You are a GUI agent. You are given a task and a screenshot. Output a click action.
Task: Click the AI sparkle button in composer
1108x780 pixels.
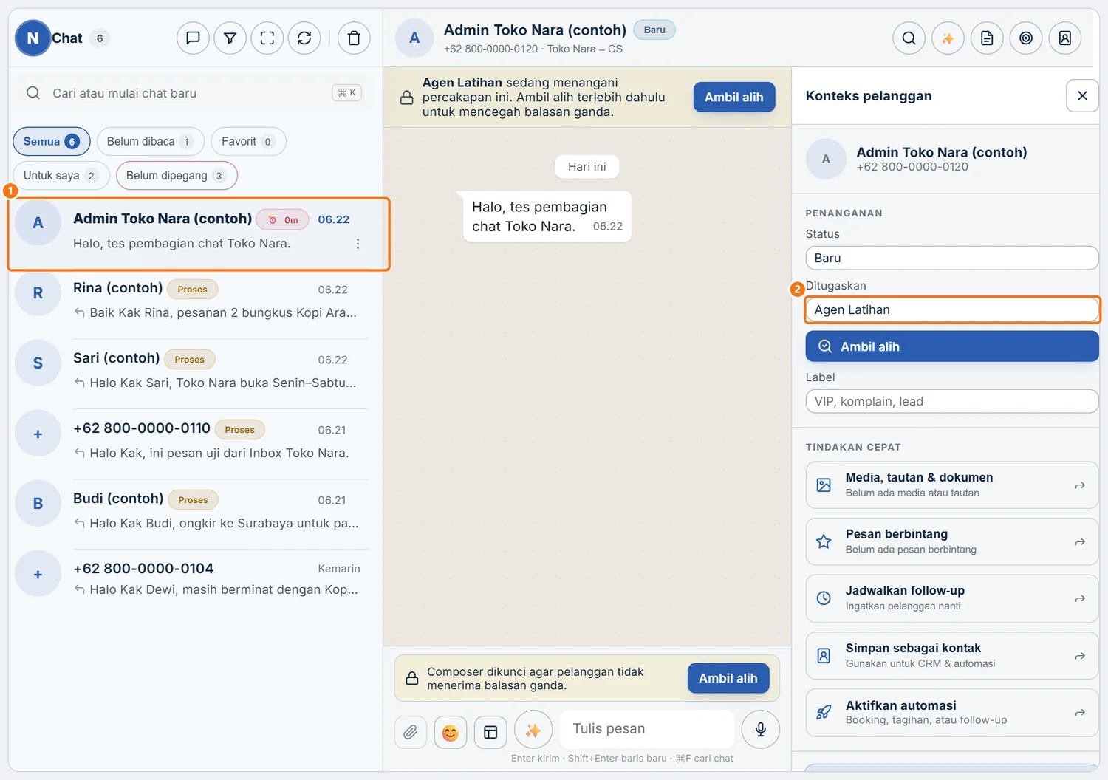(533, 730)
